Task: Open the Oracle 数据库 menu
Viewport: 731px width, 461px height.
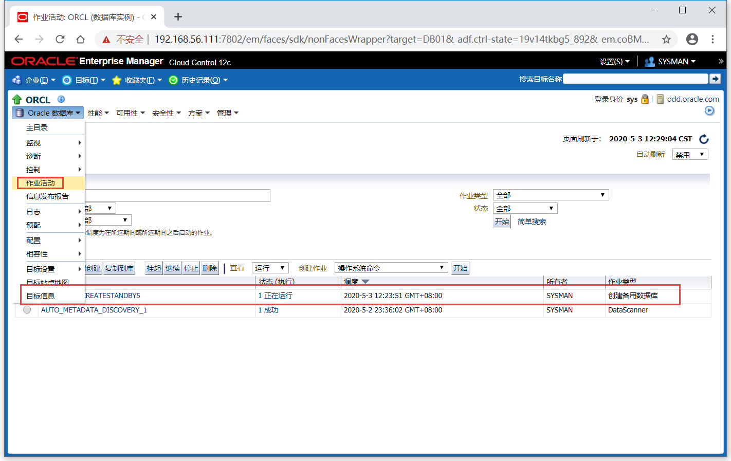Action: point(48,113)
